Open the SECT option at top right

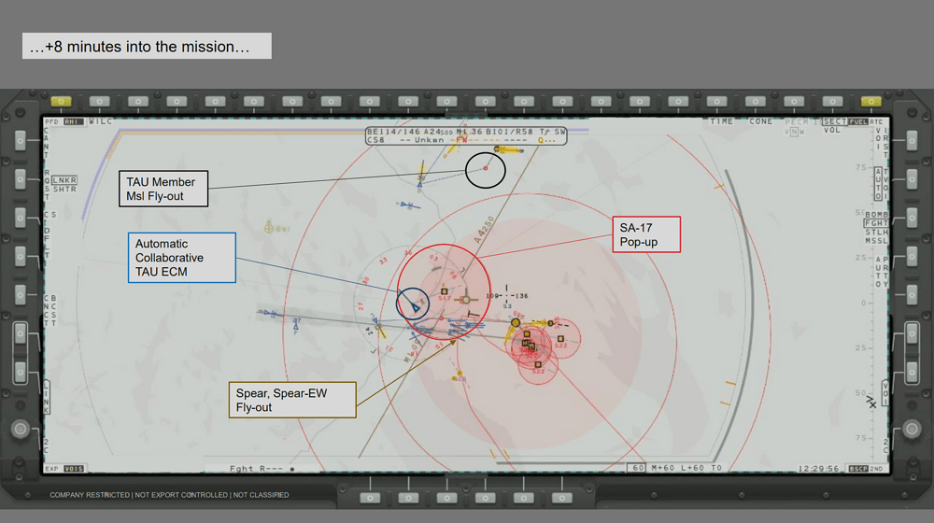(833, 121)
